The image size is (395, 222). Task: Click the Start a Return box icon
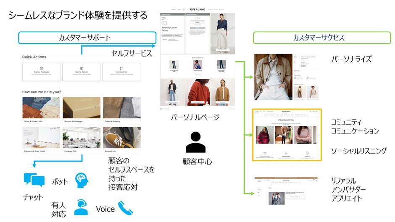click(81, 68)
